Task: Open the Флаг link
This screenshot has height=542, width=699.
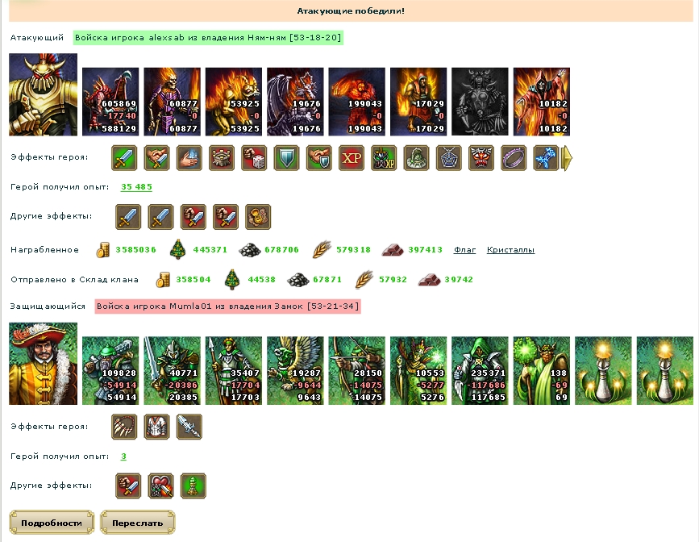Action: [464, 250]
